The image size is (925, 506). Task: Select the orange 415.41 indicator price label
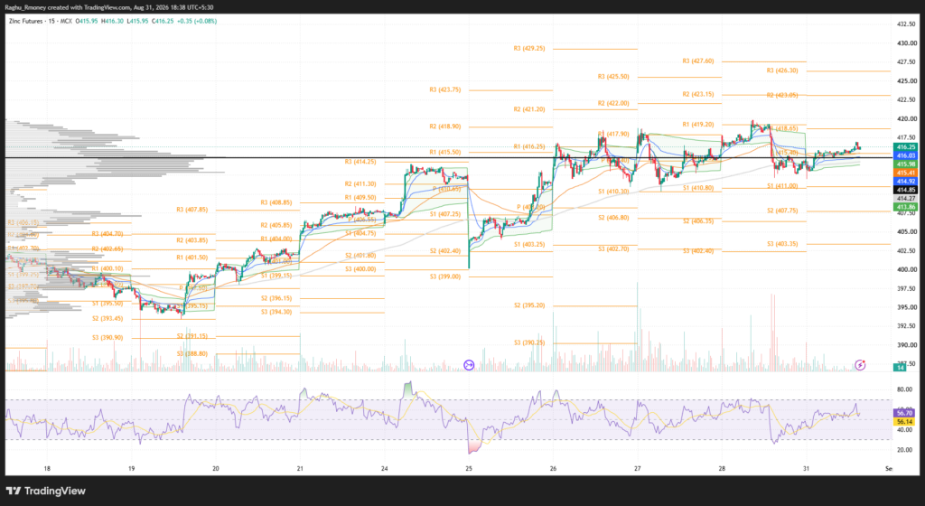point(905,173)
